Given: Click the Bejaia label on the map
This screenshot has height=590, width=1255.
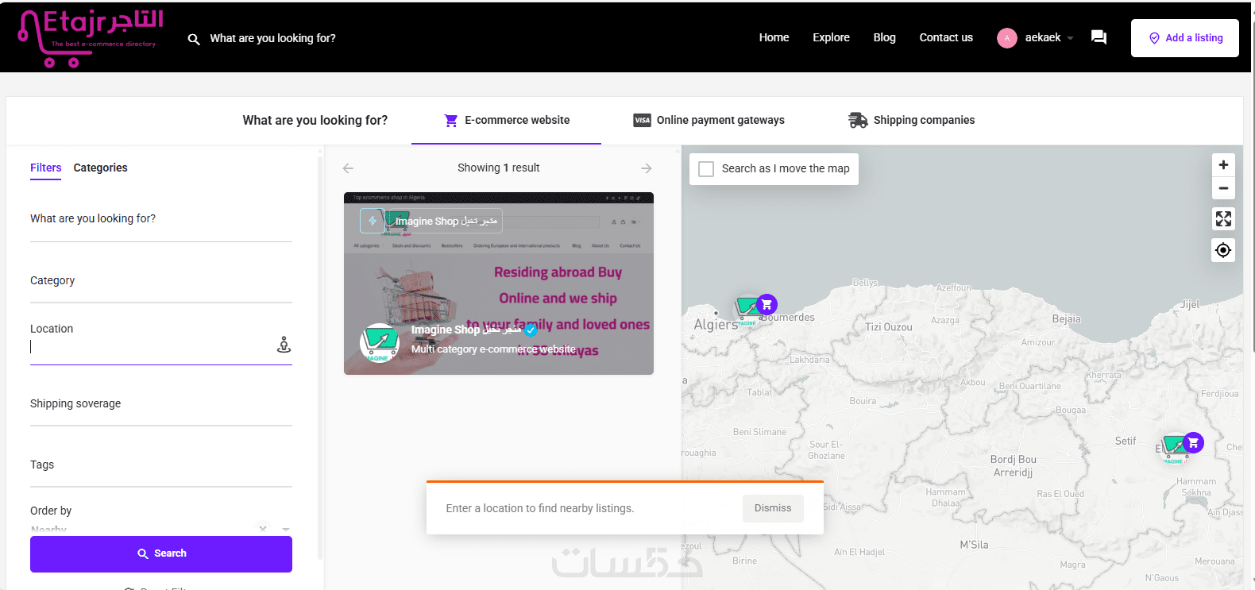Looking at the screenshot, I should 1067,319.
